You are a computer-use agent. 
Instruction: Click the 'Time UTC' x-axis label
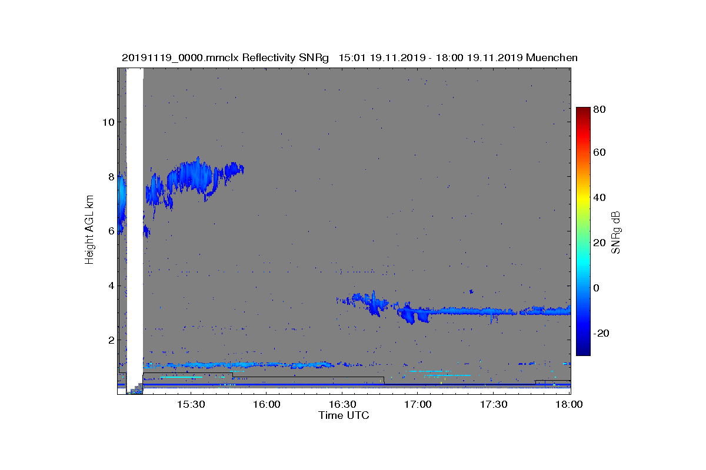[344, 415]
